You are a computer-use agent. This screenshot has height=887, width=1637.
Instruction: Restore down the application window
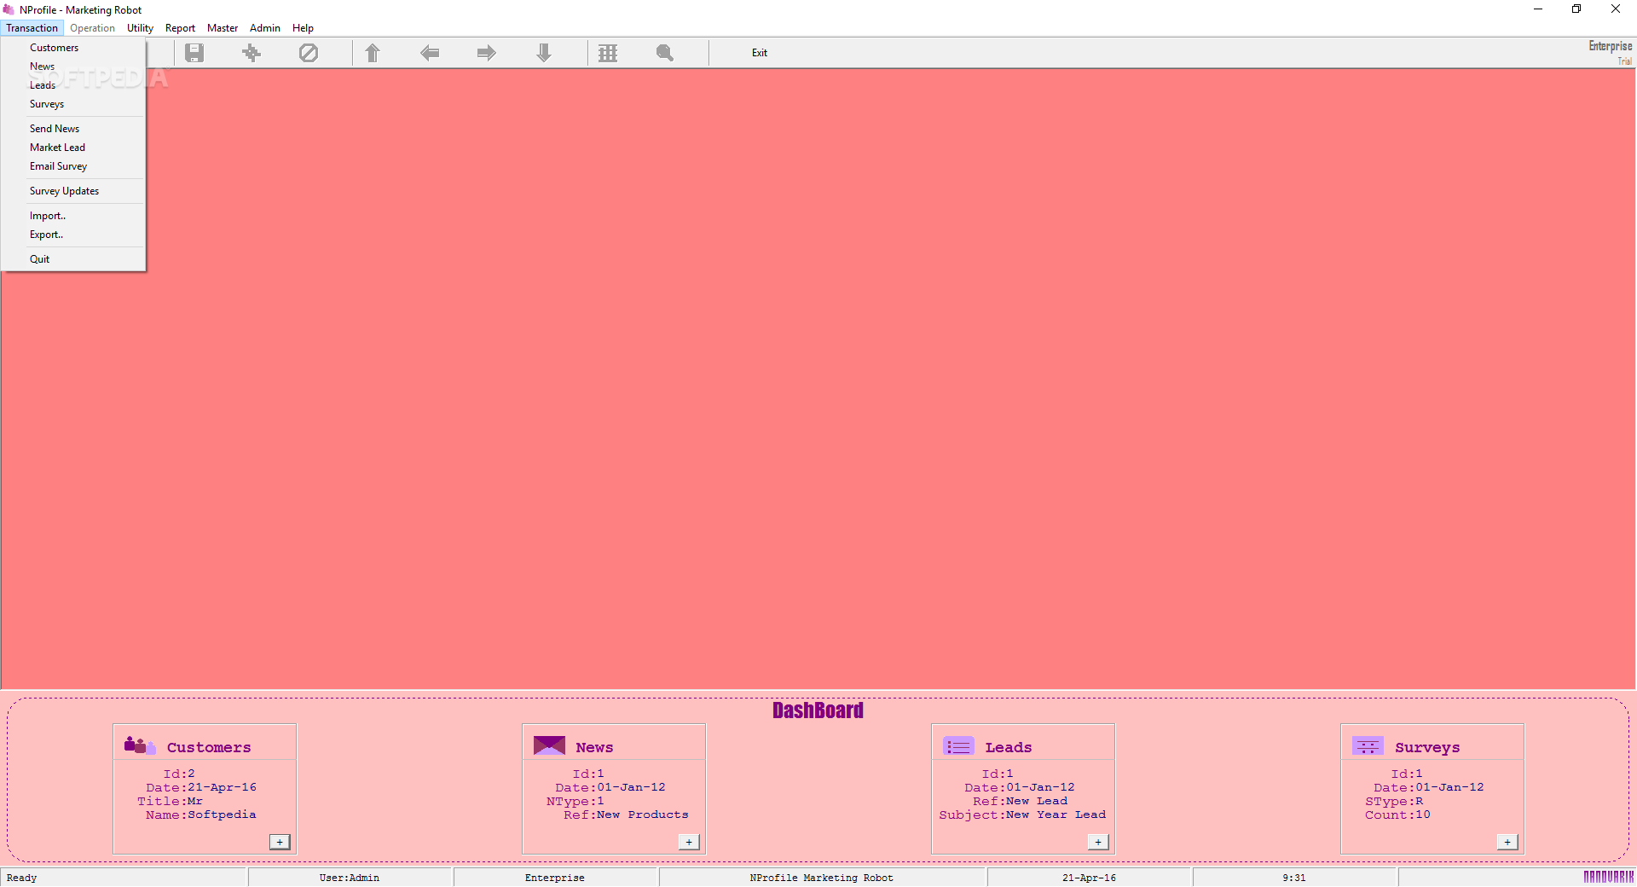(x=1576, y=9)
